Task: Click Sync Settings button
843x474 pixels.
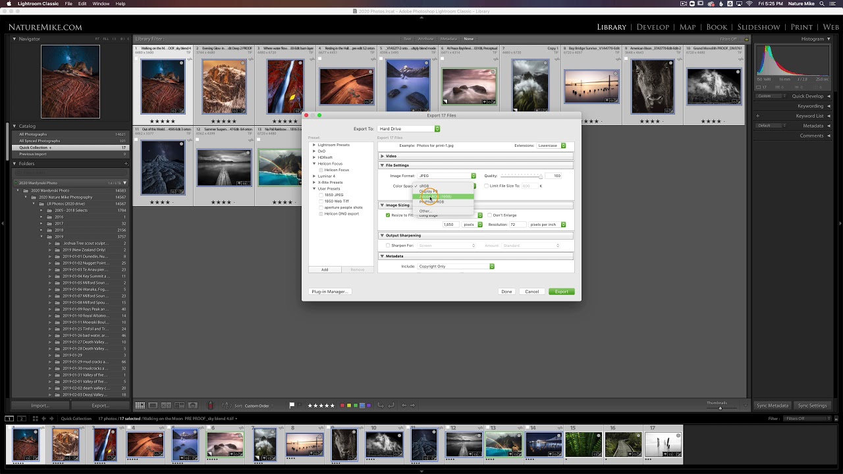Action: (812, 406)
